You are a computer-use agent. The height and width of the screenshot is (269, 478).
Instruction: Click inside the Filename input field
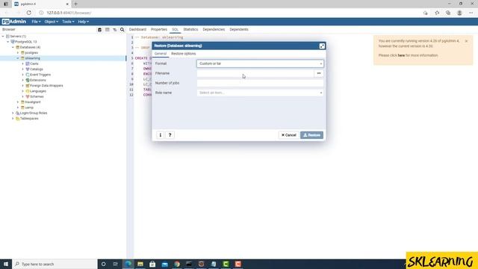[255, 73]
